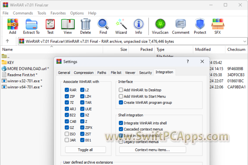Click the Add toolbar icon

[13, 24]
